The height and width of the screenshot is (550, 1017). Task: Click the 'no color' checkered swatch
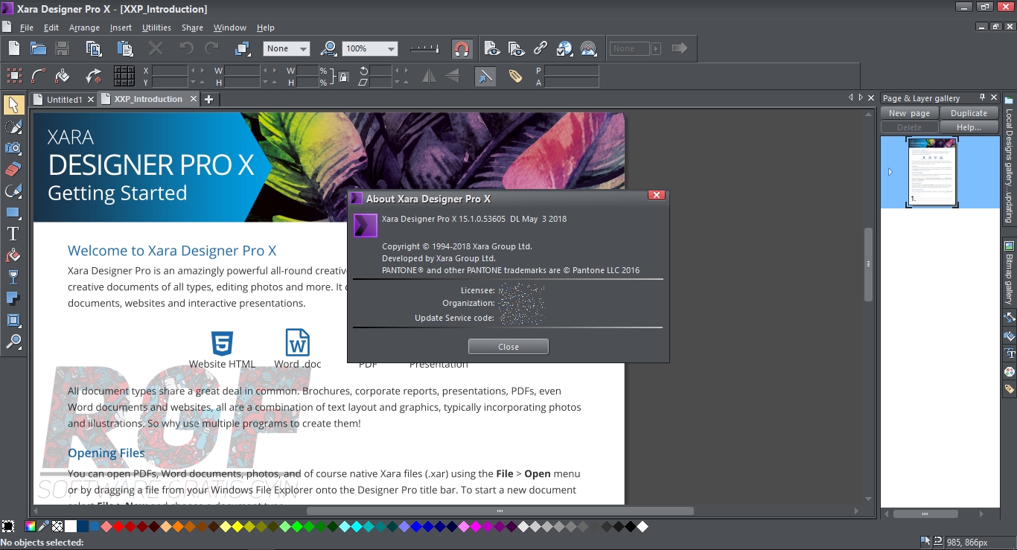click(57, 526)
